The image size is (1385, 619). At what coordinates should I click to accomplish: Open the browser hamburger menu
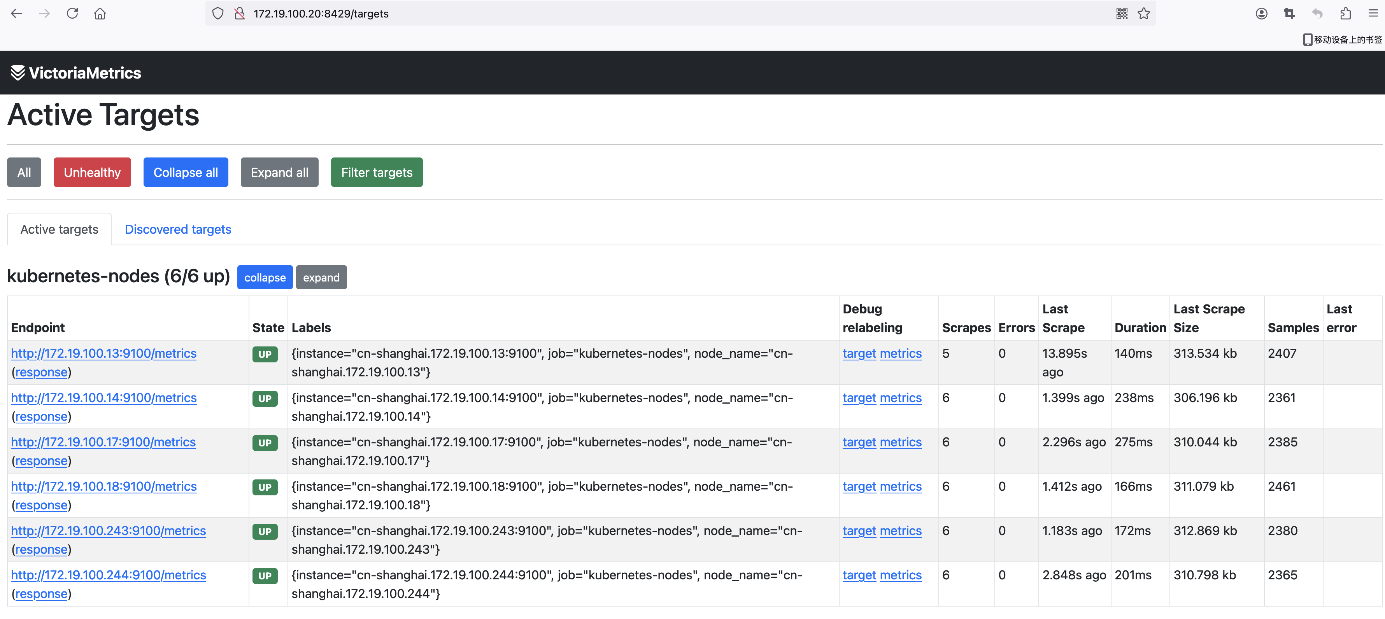(x=1373, y=14)
